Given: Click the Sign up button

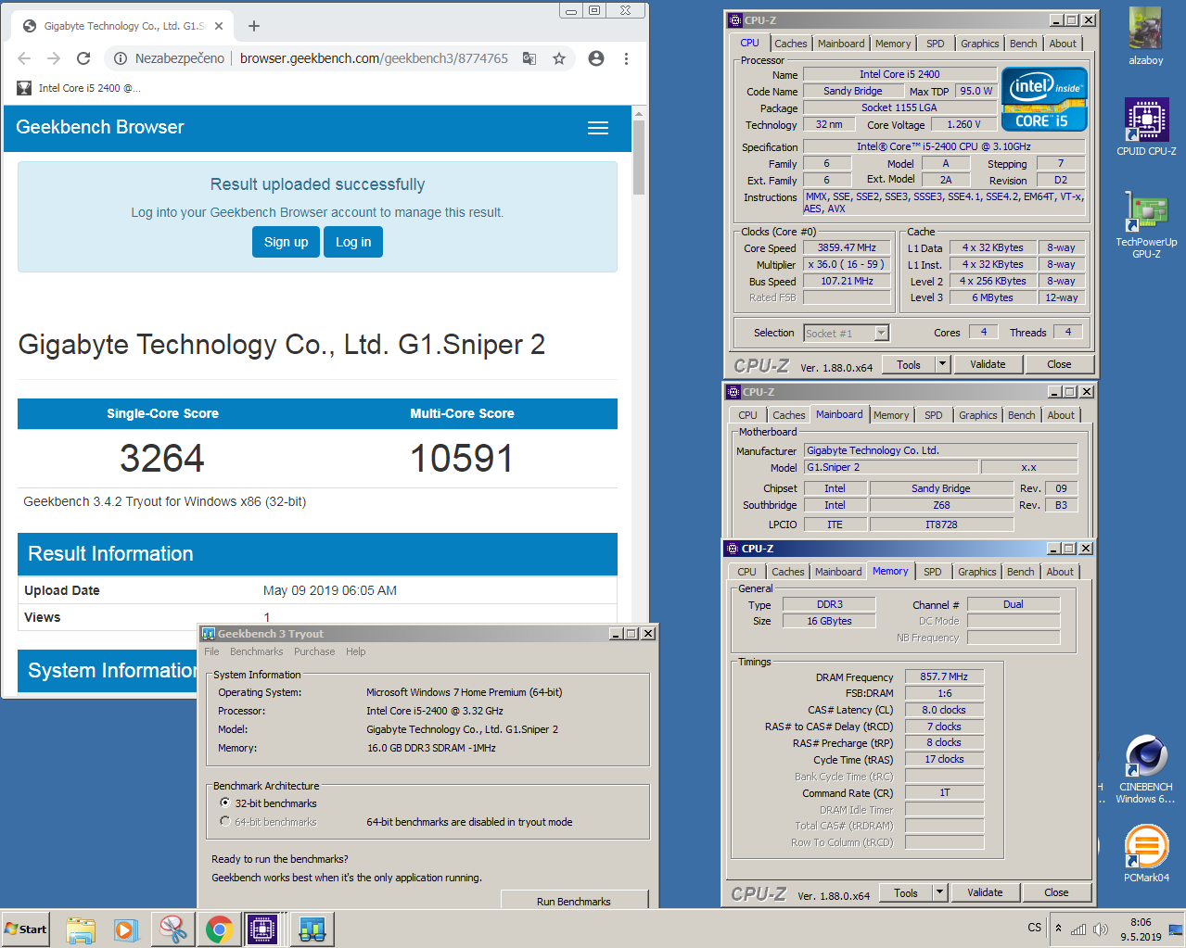Looking at the screenshot, I should pyautogui.click(x=286, y=242).
